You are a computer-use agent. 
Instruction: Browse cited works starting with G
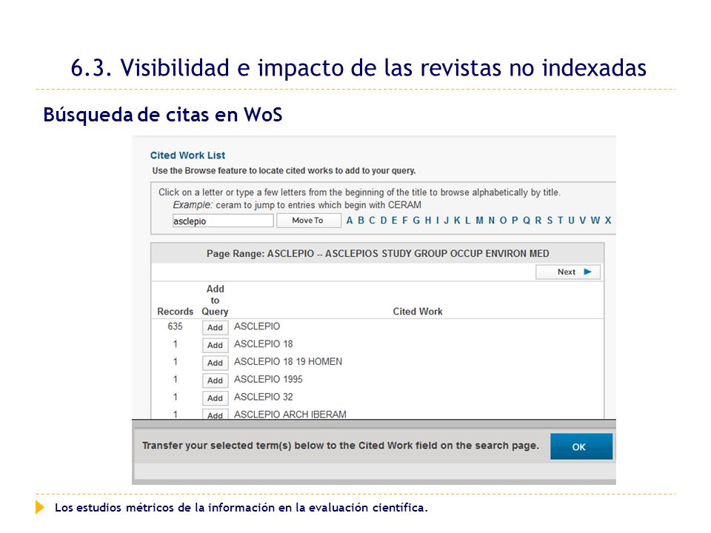416,221
